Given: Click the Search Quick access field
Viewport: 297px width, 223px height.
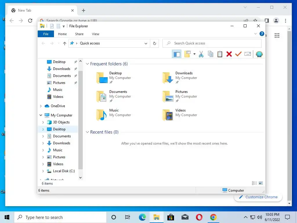Looking at the screenshot, I should [x=212, y=43].
